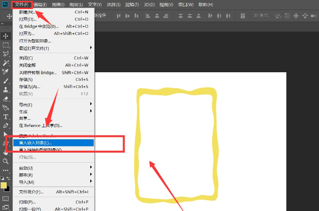Click Align horizontal centers icon

pyautogui.click(x=157, y=16)
